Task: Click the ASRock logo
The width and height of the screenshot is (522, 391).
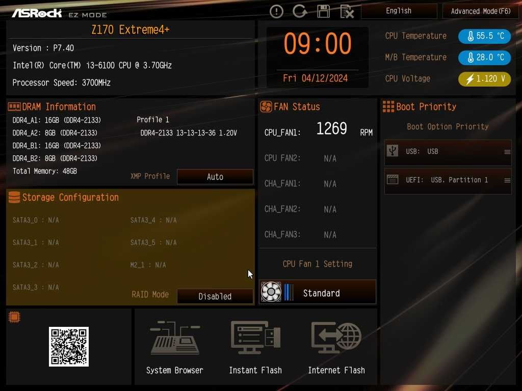Action: click(x=37, y=13)
